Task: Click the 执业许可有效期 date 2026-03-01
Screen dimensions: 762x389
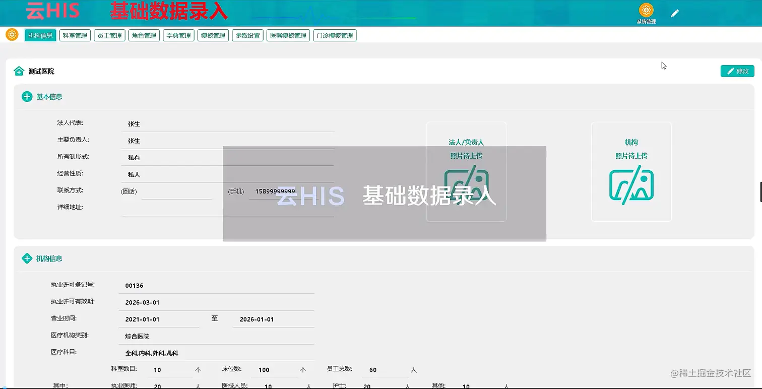Action: [x=218, y=303]
